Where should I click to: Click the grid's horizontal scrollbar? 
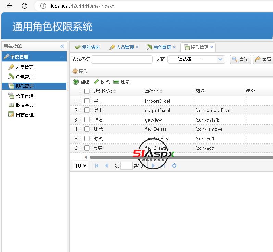pyautogui.click(x=178, y=157)
